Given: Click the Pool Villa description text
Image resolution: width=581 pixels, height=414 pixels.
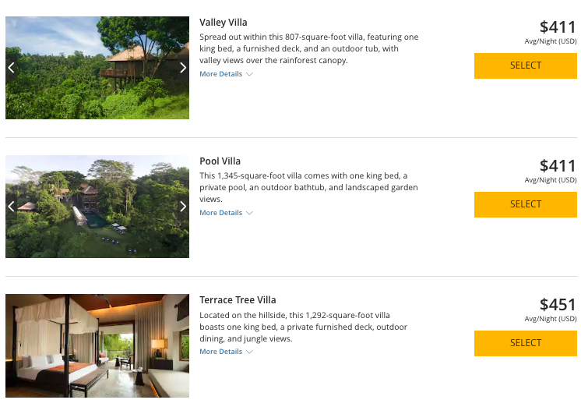Looking at the screenshot, I should click(308, 187).
